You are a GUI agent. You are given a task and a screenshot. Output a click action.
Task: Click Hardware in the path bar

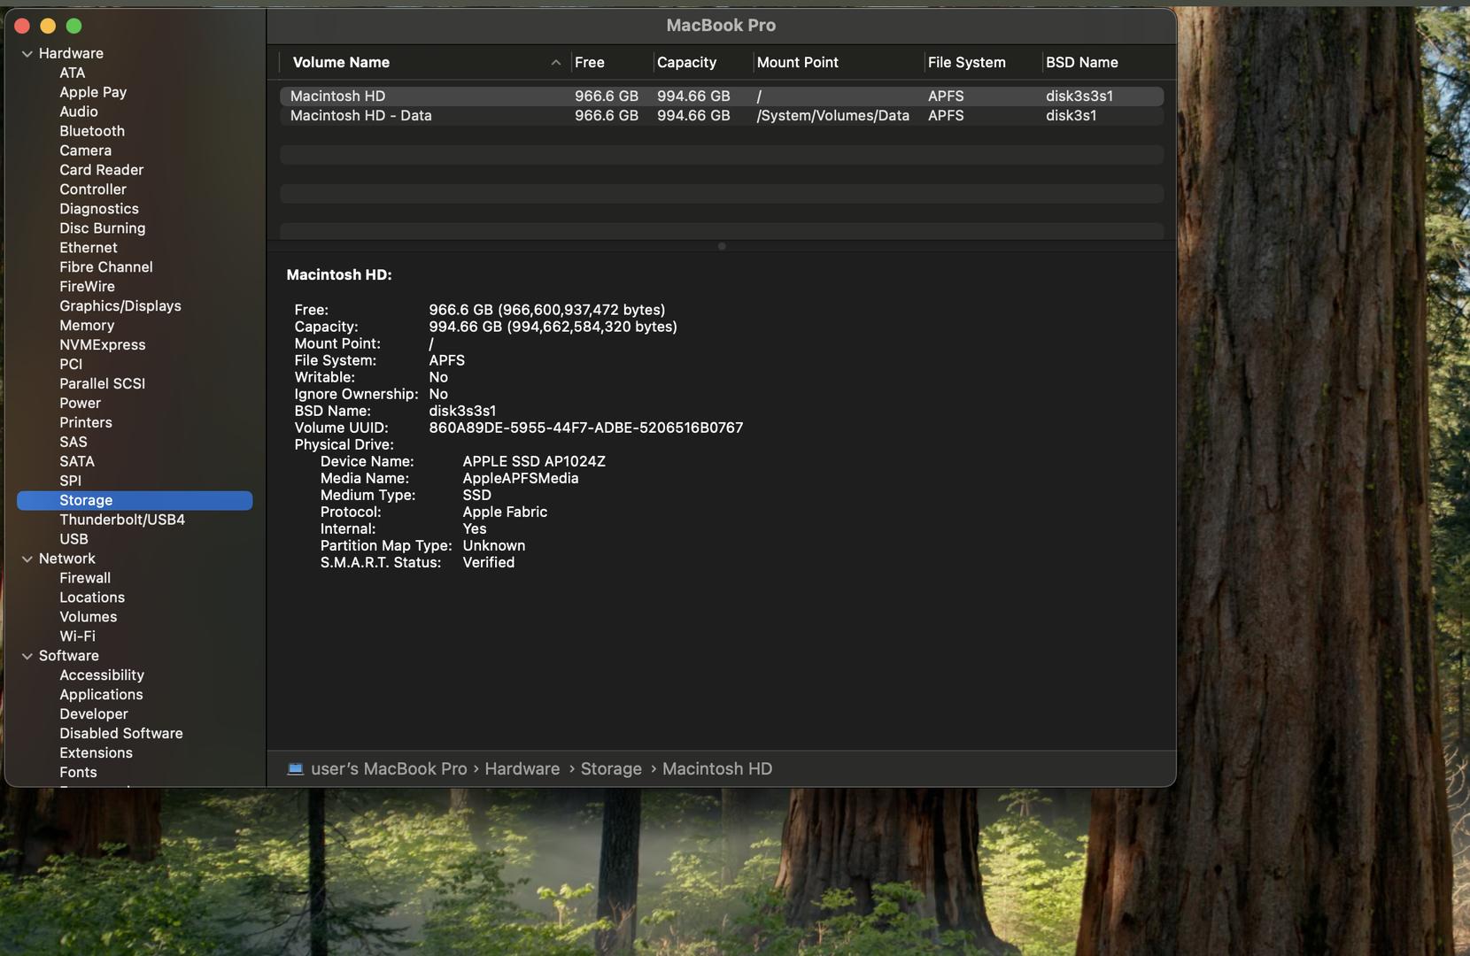522,769
